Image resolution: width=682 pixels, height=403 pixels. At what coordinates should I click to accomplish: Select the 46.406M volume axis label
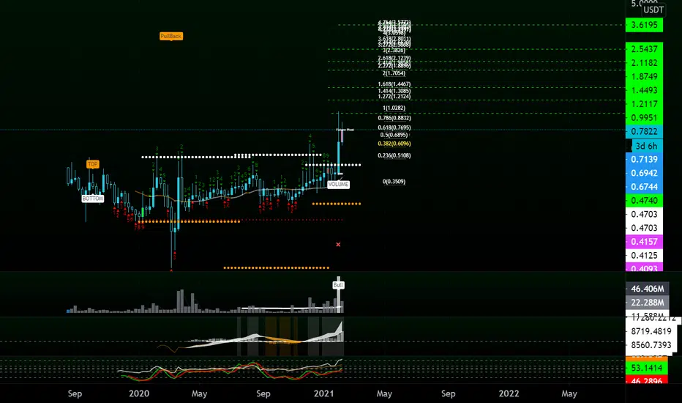647,289
